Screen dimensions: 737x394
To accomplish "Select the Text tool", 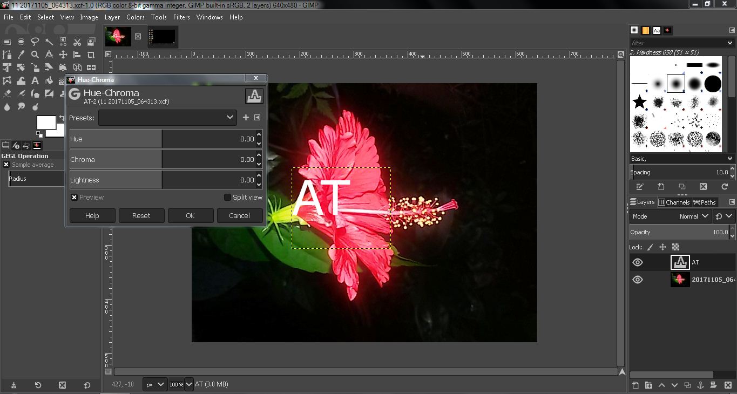I will [35, 80].
